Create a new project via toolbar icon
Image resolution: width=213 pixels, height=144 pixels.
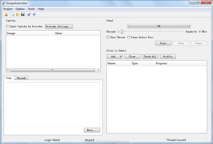pyautogui.click(x=13, y=14)
